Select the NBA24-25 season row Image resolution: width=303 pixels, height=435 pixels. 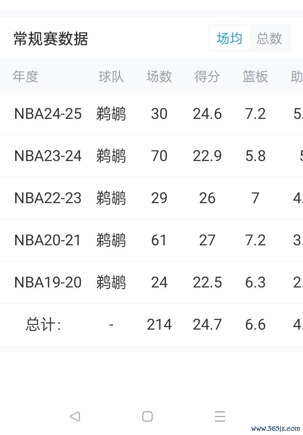pyautogui.click(x=48, y=114)
